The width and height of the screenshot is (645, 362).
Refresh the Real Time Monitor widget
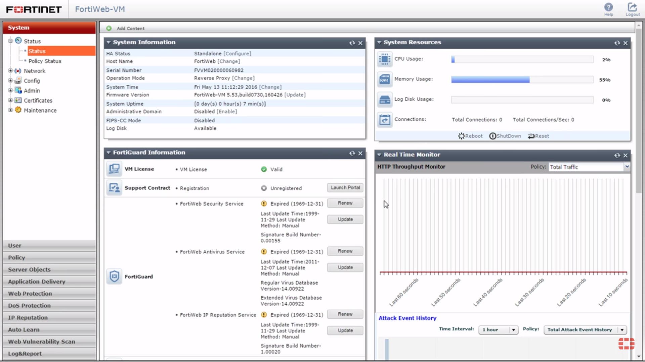point(617,155)
